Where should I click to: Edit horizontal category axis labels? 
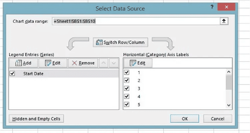pyautogui.click(x=138, y=63)
